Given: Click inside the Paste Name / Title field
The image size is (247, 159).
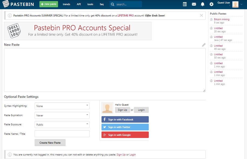Looking at the screenshot, I should (x=62, y=134).
